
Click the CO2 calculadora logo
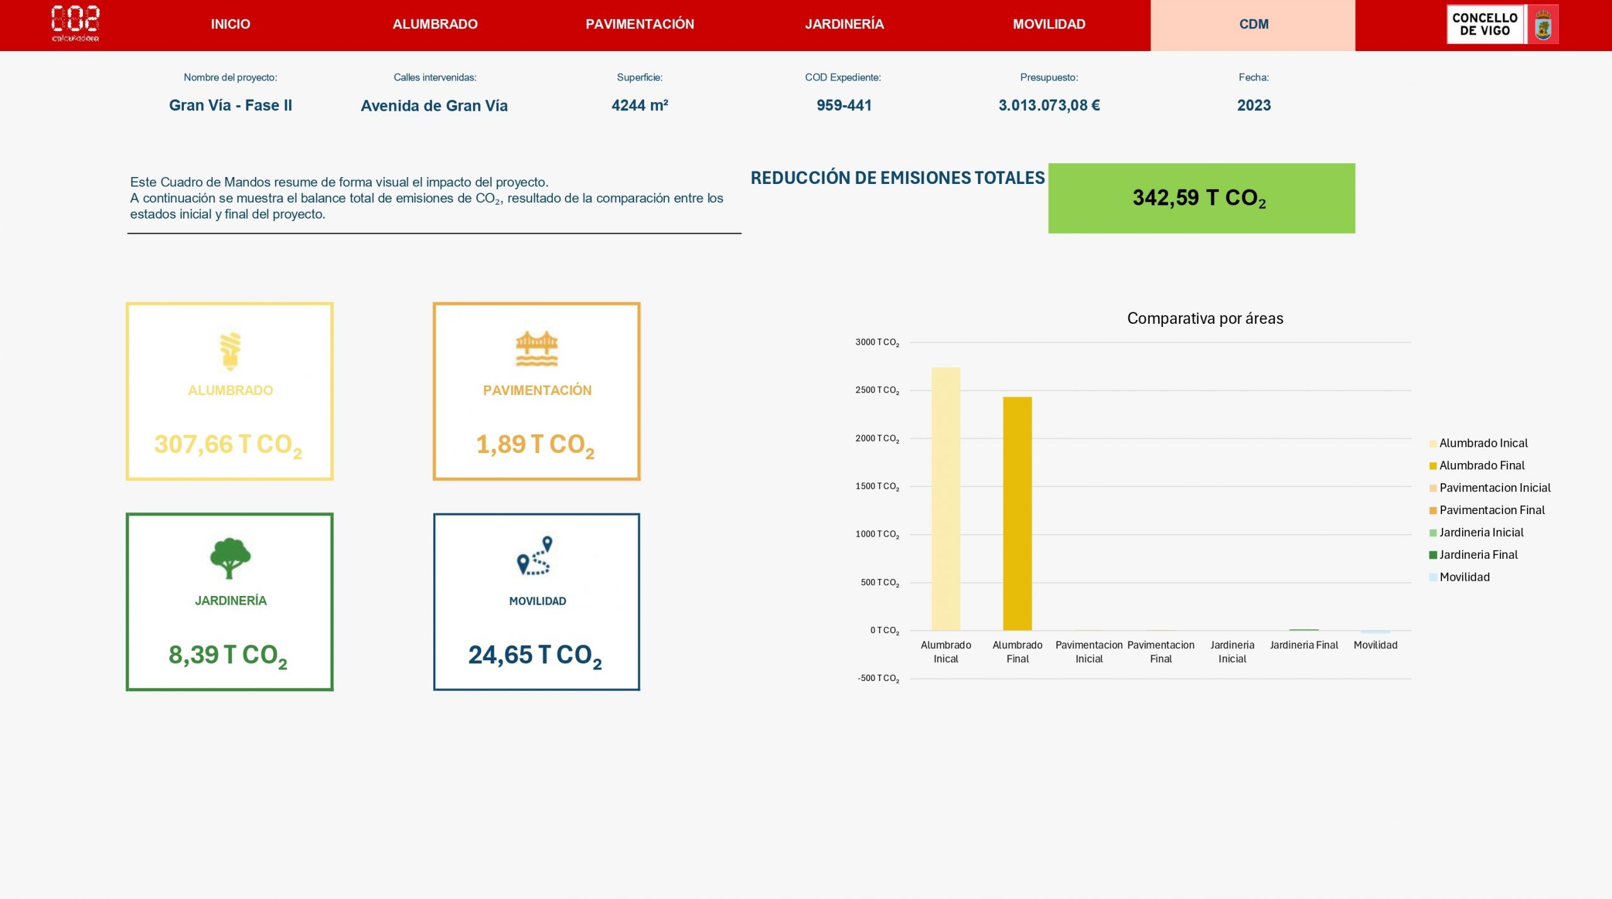point(75,24)
